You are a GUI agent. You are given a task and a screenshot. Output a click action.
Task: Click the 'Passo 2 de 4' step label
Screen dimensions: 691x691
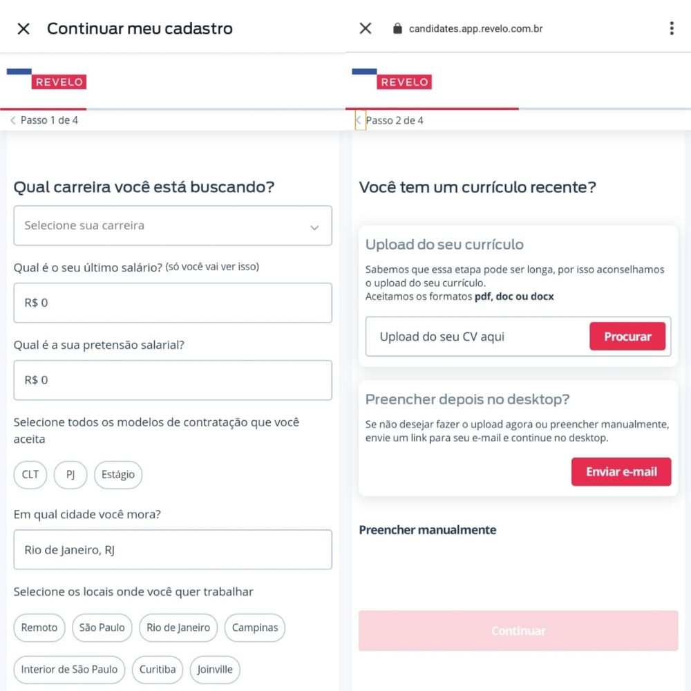(394, 120)
